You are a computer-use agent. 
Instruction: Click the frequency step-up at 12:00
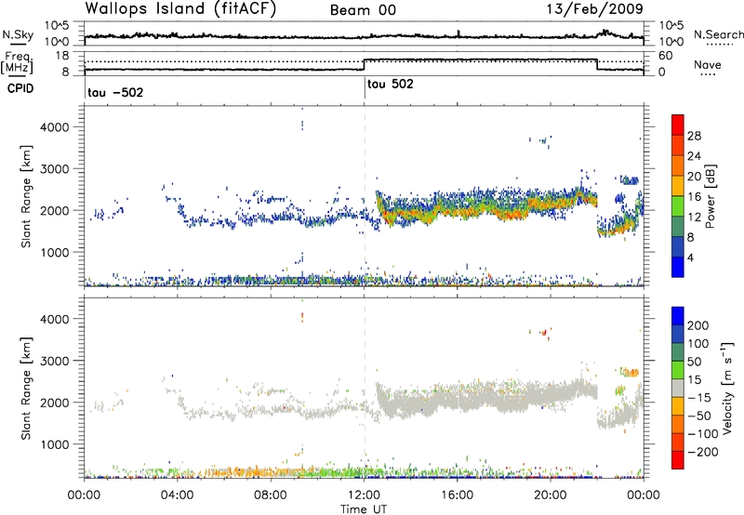[x=364, y=64]
